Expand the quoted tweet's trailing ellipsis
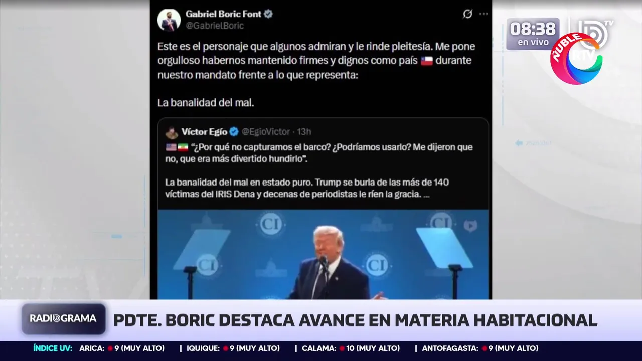The image size is (642, 361). (x=427, y=194)
